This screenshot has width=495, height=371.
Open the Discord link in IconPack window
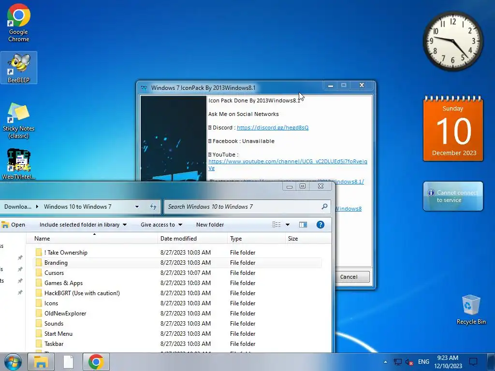[273, 128]
